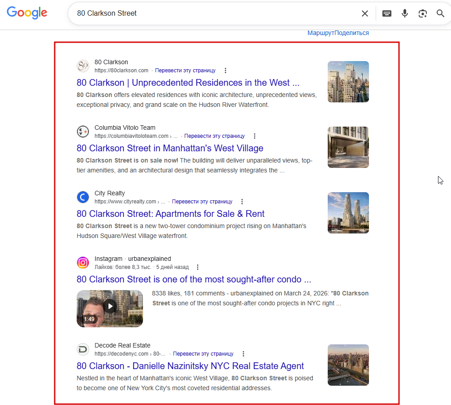Click the '80 Clarkson' source name
451x405 pixels.
coord(111,62)
